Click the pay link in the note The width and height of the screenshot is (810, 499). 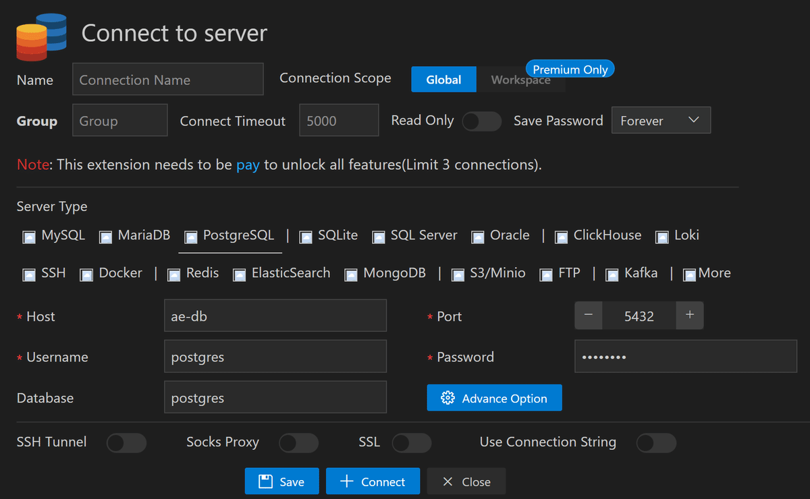click(248, 165)
